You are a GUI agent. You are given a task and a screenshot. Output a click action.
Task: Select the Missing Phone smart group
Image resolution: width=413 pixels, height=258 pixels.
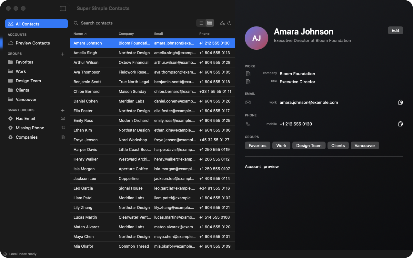(x=36, y=128)
